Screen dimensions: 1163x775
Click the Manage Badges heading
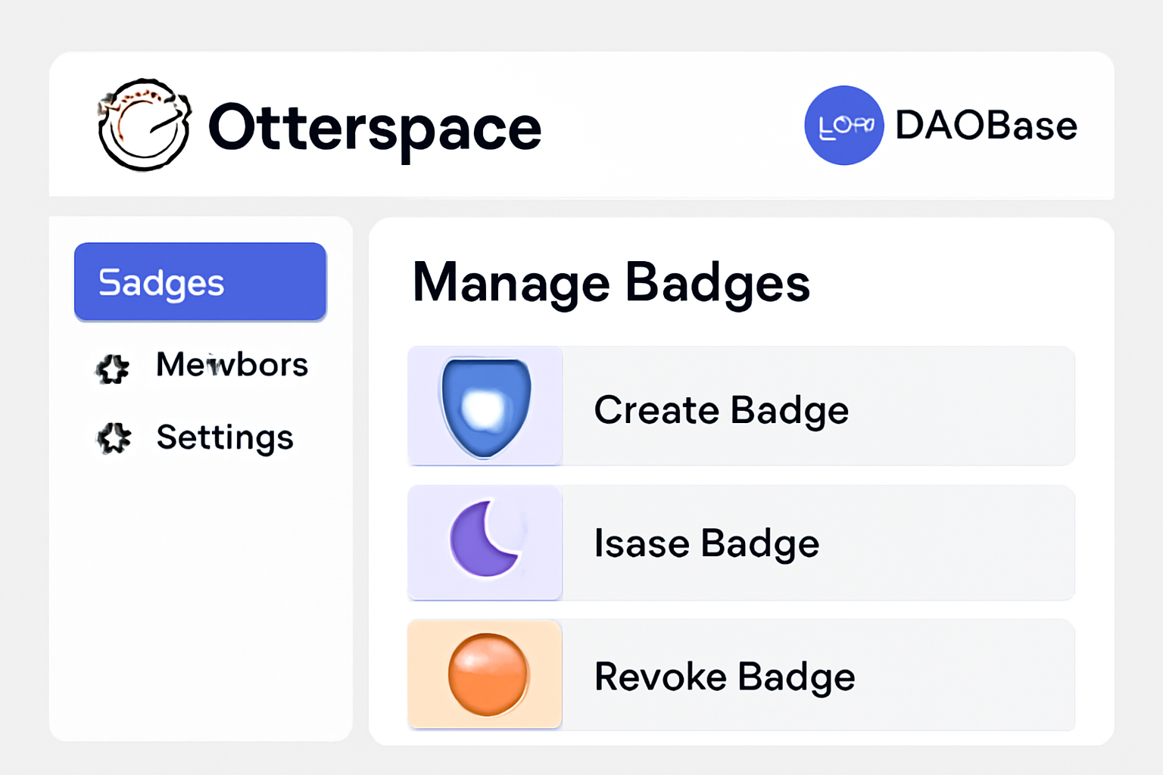(x=611, y=284)
